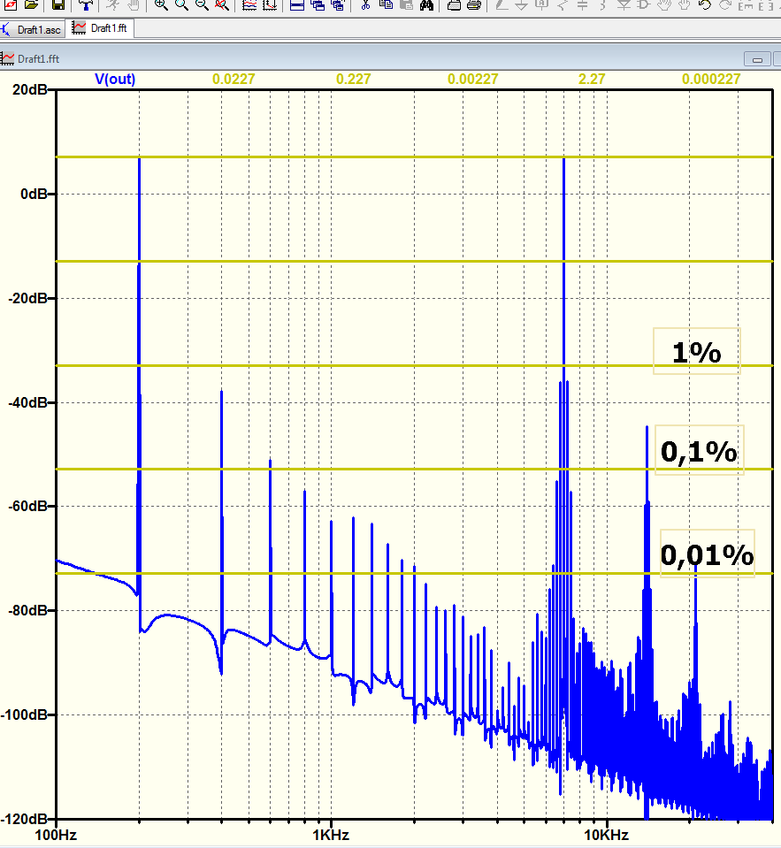Click the V(out) trace label
Image resolution: width=781 pixels, height=848 pixels.
[115, 79]
